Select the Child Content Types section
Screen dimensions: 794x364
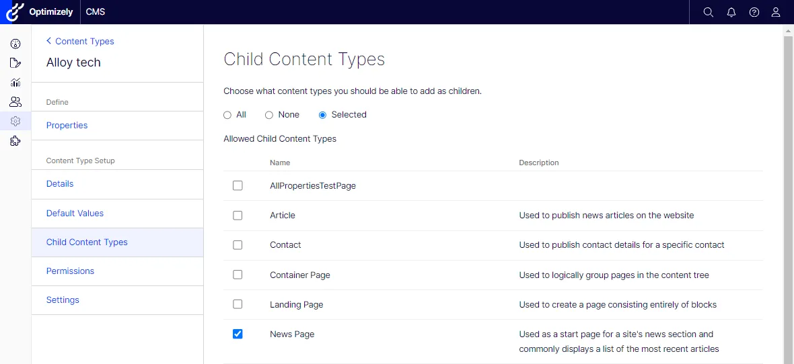(x=118, y=242)
